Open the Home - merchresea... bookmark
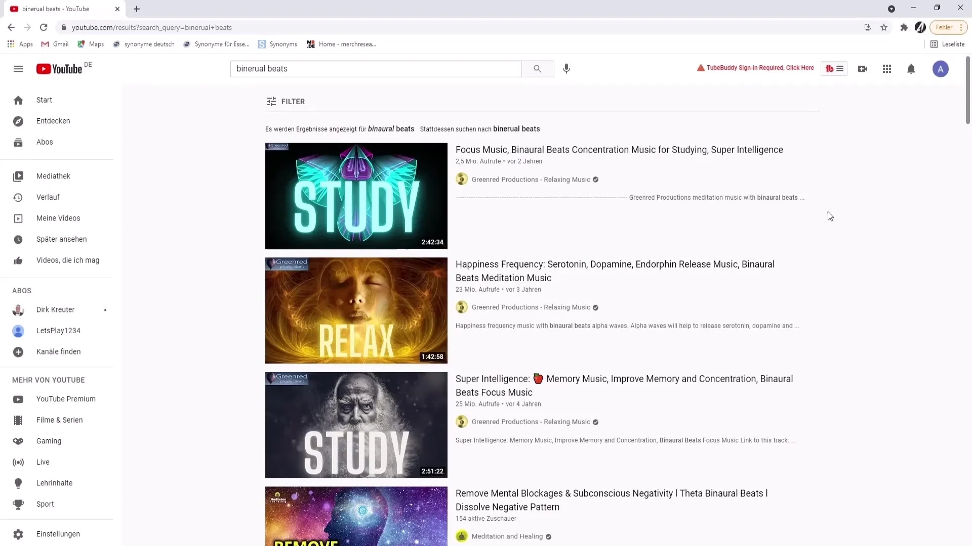Image resolution: width=972 pixels, height=546 pixels. (x=342, y=44)
